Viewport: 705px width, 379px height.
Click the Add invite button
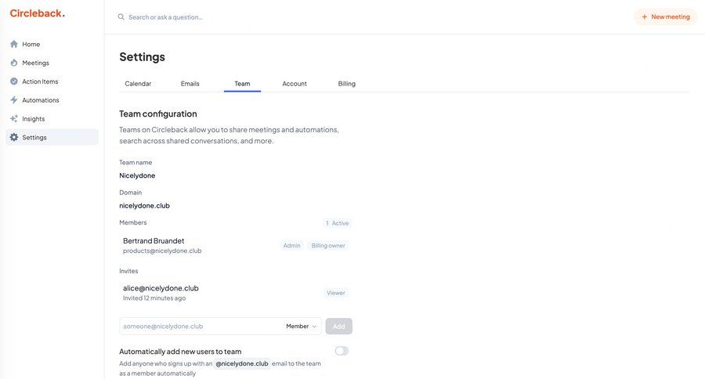click(338, 327)
